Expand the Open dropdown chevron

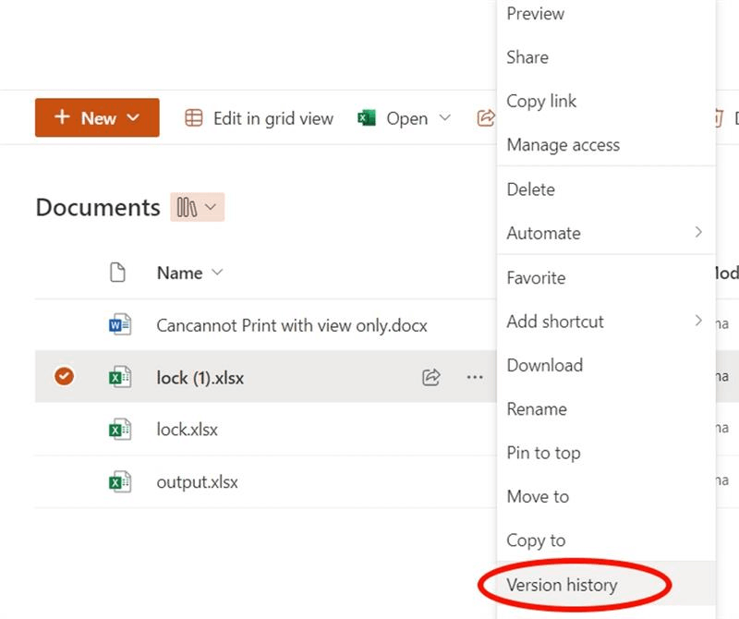(445, 117)
